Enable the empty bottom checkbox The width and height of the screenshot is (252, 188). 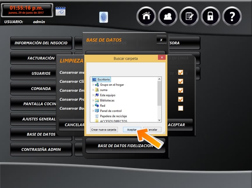coord(181,108)
